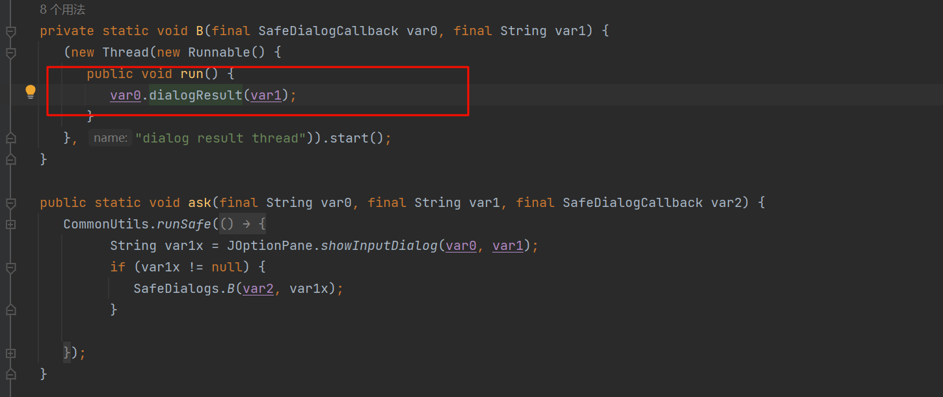Click fold-end marker at ask method's closing brace
This screenshot has height=397, width=943.
click(x=10, y=374)
